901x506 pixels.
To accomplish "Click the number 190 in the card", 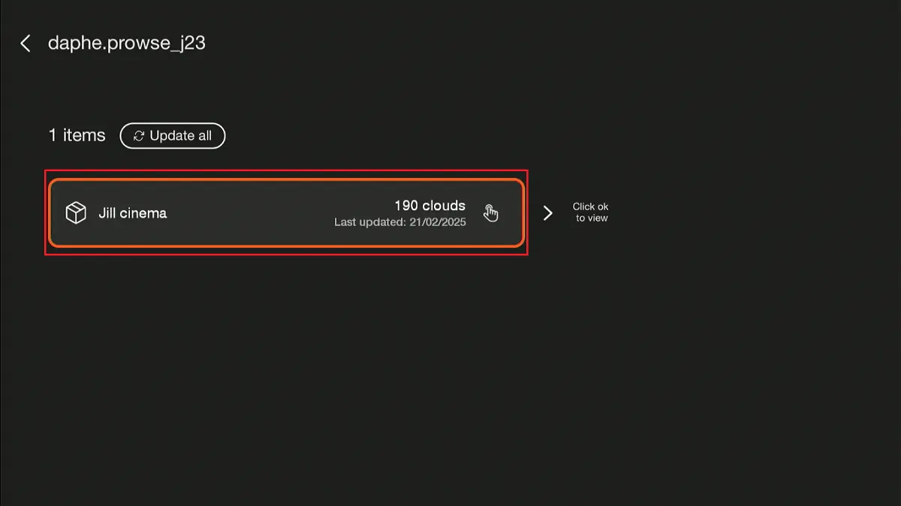I will point(406,206).
